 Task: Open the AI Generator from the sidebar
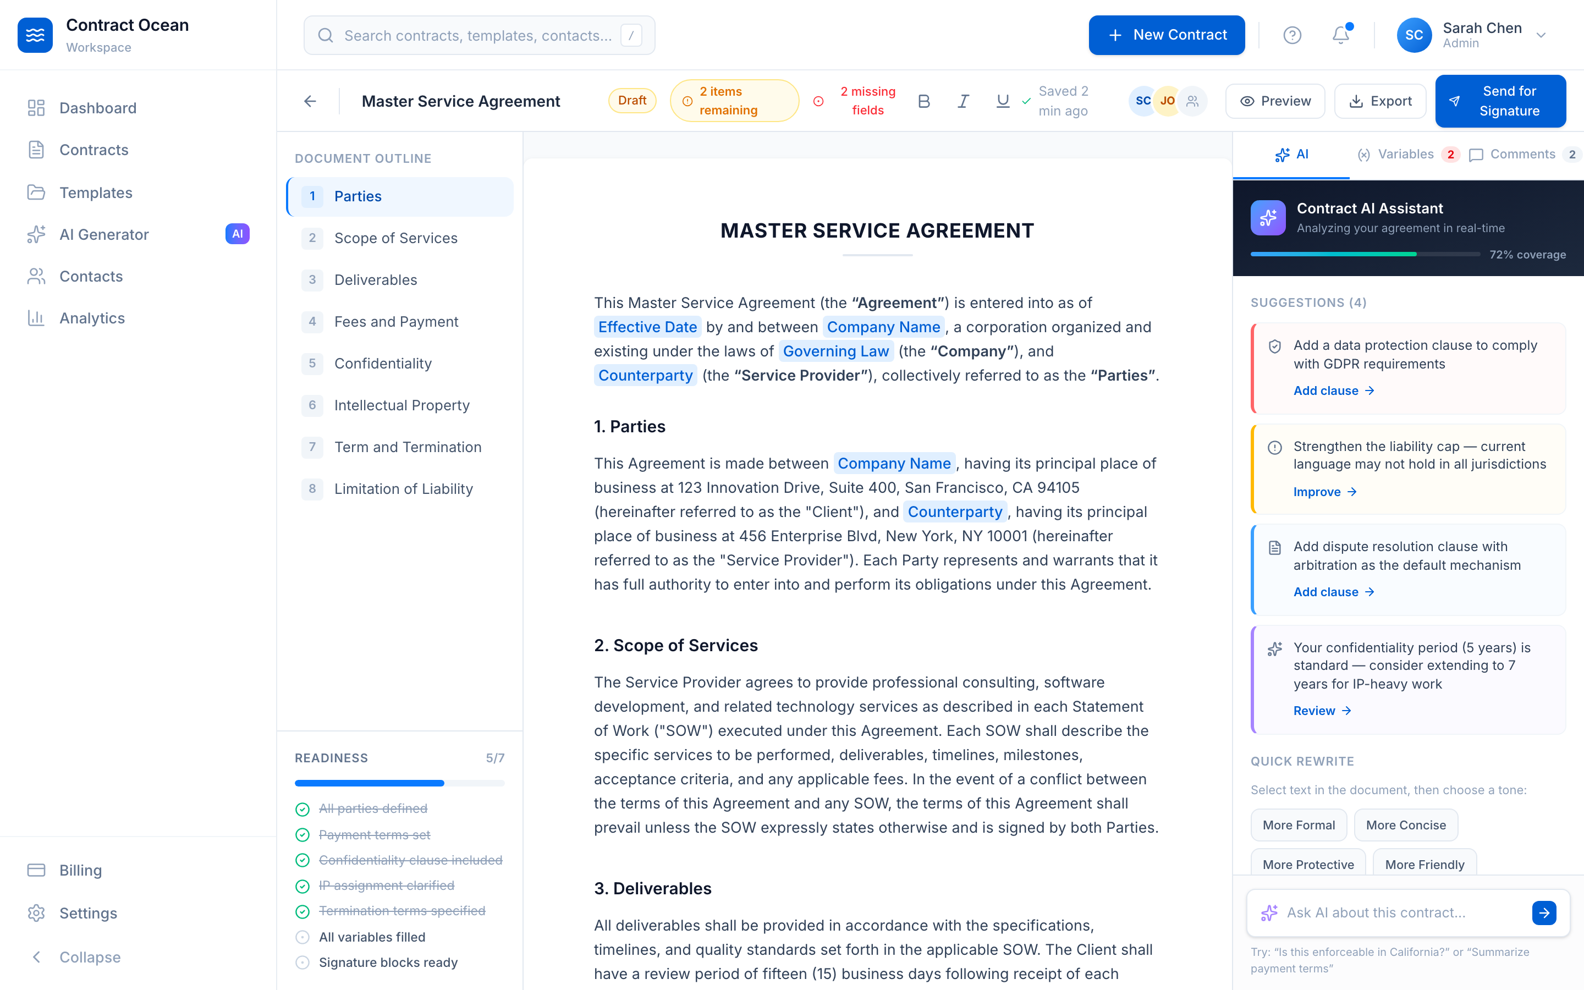(x=104, y=234)
